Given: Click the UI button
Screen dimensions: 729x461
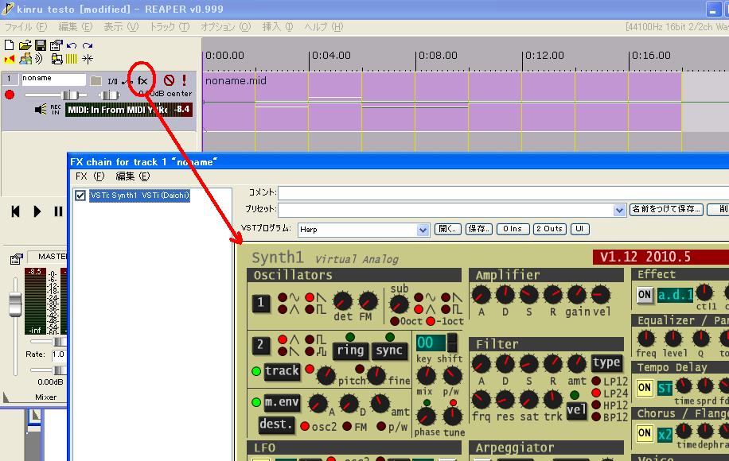Looking at the screenshot, I should click(x=579, y=229).
